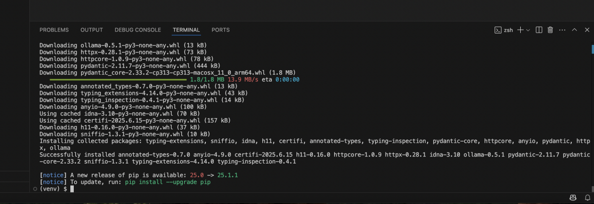
Task: Click the 'pip install --upgrade pip' command text
Action: click(x=168, y=182)
